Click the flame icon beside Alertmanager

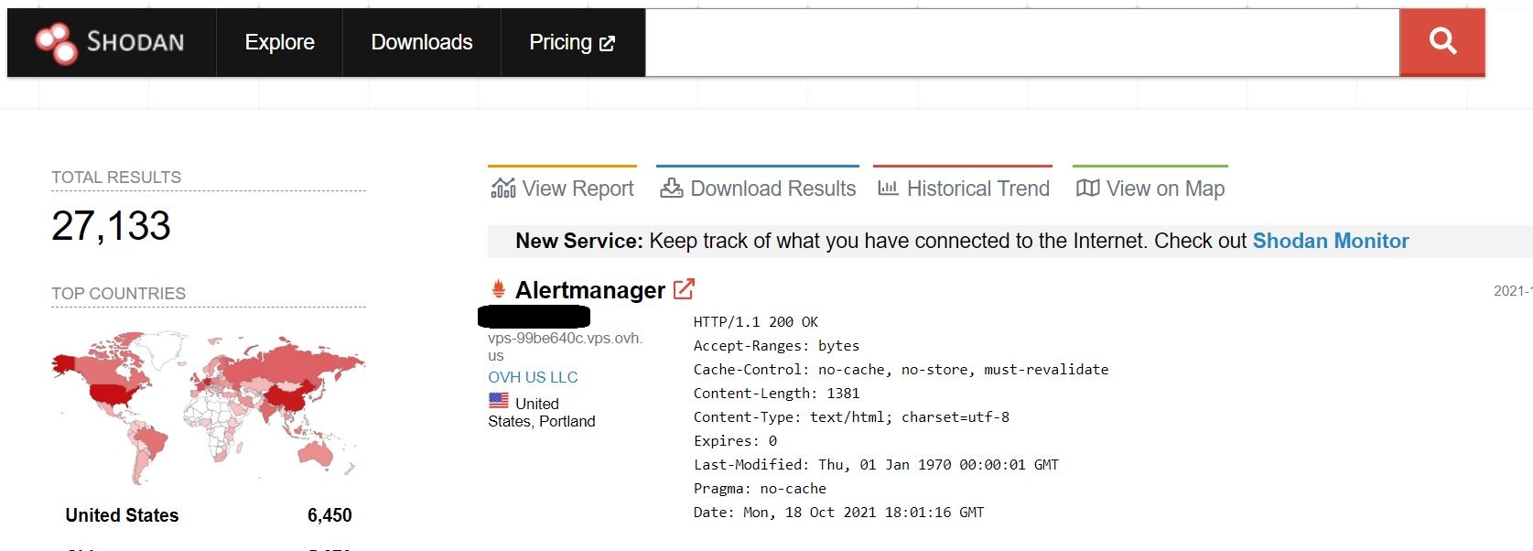[x=499, y=289]
